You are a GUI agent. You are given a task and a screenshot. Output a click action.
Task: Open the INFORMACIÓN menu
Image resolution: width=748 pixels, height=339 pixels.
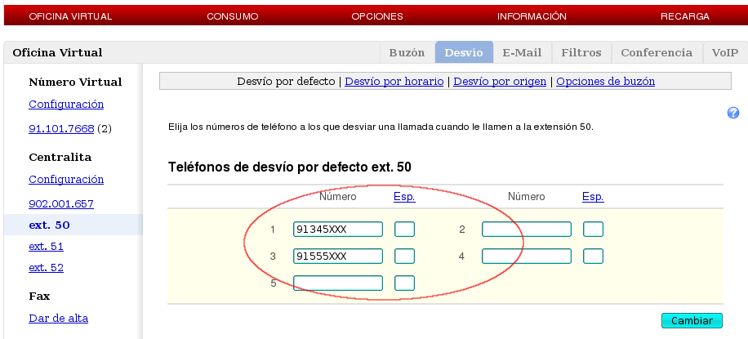[532, 16]
